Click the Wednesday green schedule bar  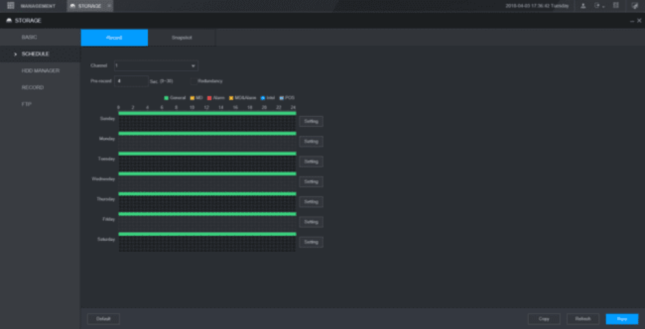(207, 174)
